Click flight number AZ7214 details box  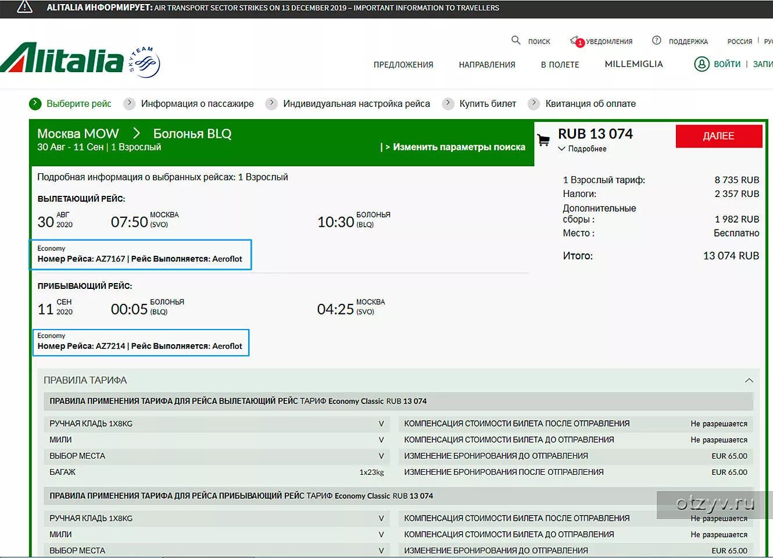(141, 342)
